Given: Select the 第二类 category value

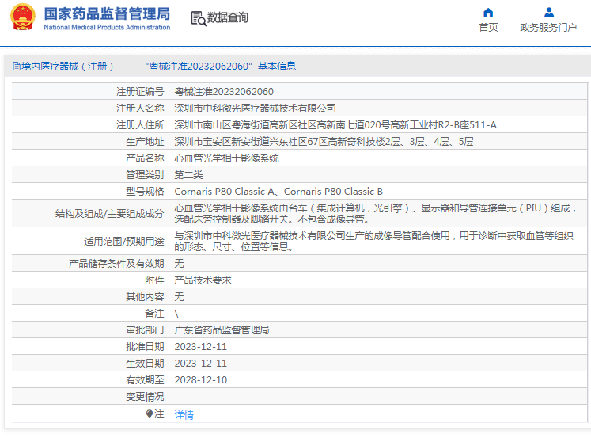Looking at the screenshot, I should pyautogui.click(x=188, y=175).
